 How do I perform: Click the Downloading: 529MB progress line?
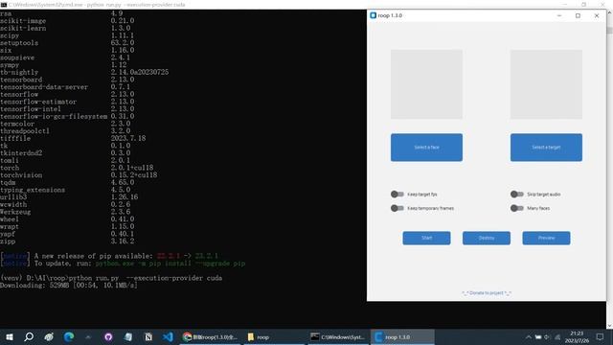click(69, 286)
